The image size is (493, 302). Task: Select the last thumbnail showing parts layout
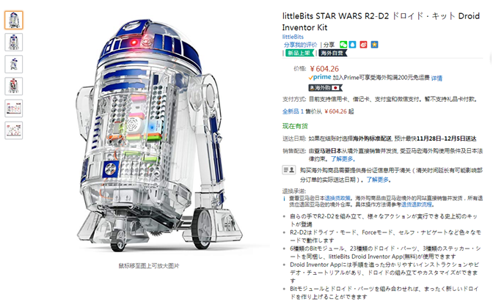(14, 130)
